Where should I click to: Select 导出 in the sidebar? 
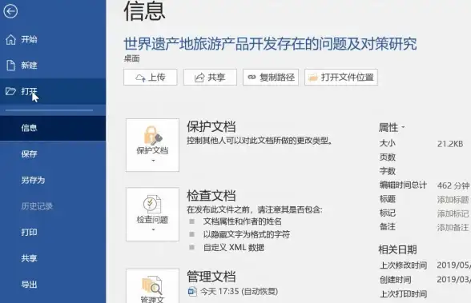coord(53,285)
